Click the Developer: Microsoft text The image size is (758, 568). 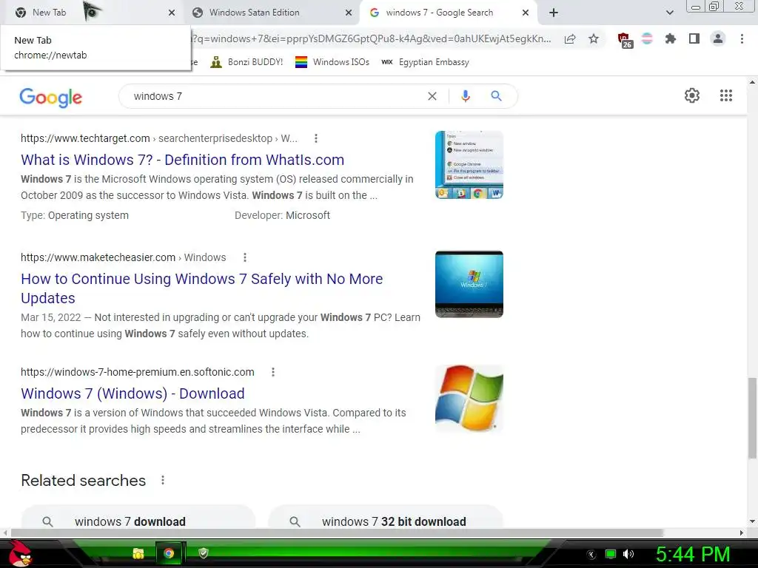282,215
